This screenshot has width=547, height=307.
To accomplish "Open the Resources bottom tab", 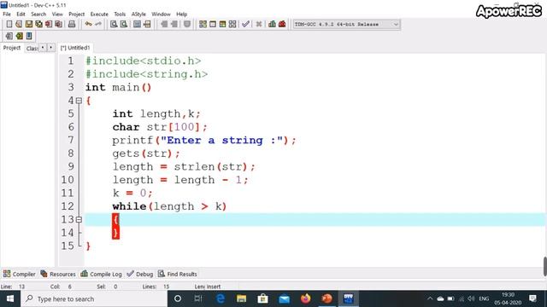I will pyautogui.click(x=58, y=274).
